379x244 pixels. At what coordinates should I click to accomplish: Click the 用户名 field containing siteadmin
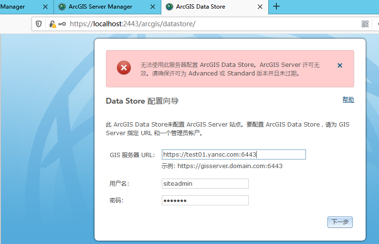click(x=205, y=183)
